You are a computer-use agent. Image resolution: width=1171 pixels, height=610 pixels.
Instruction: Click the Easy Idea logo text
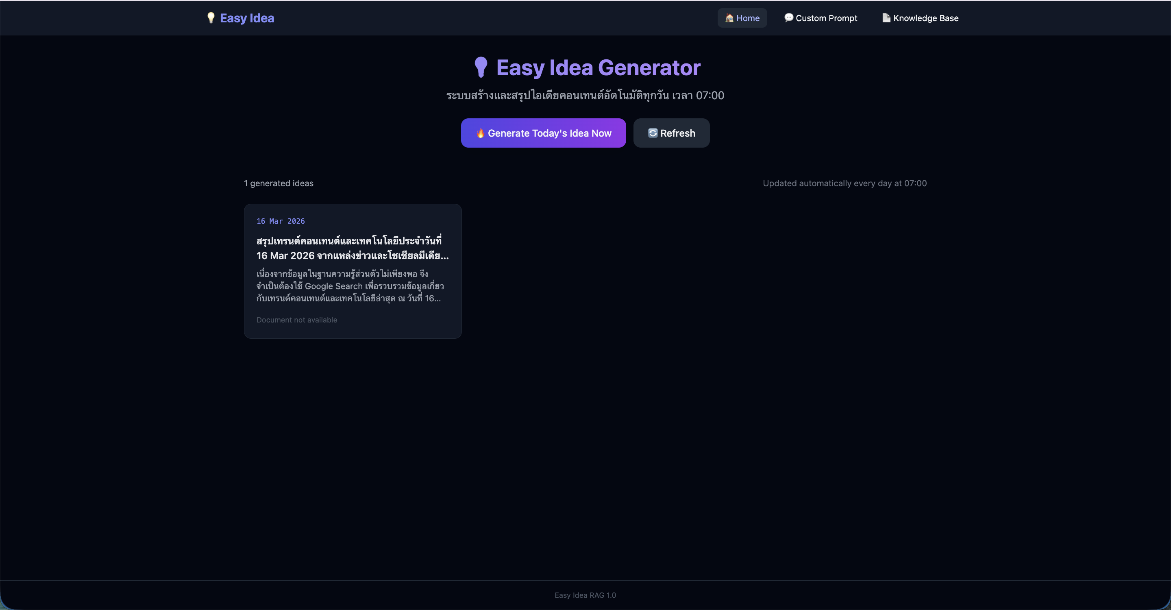coord(247,18)
